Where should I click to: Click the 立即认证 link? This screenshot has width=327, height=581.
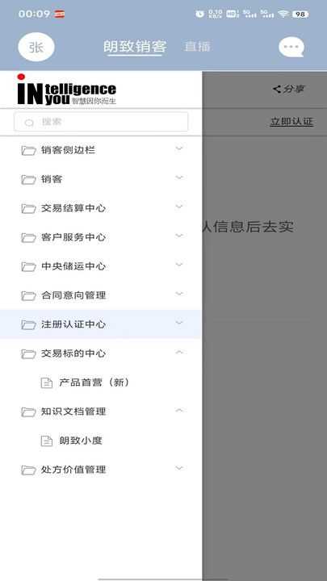click(291, 122)
